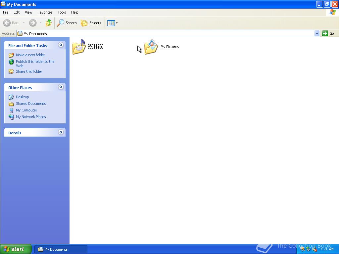Screen dimensions: 339x254
Task: Click the Windows flag logo throbber
Action: click(x=332, y=12)
